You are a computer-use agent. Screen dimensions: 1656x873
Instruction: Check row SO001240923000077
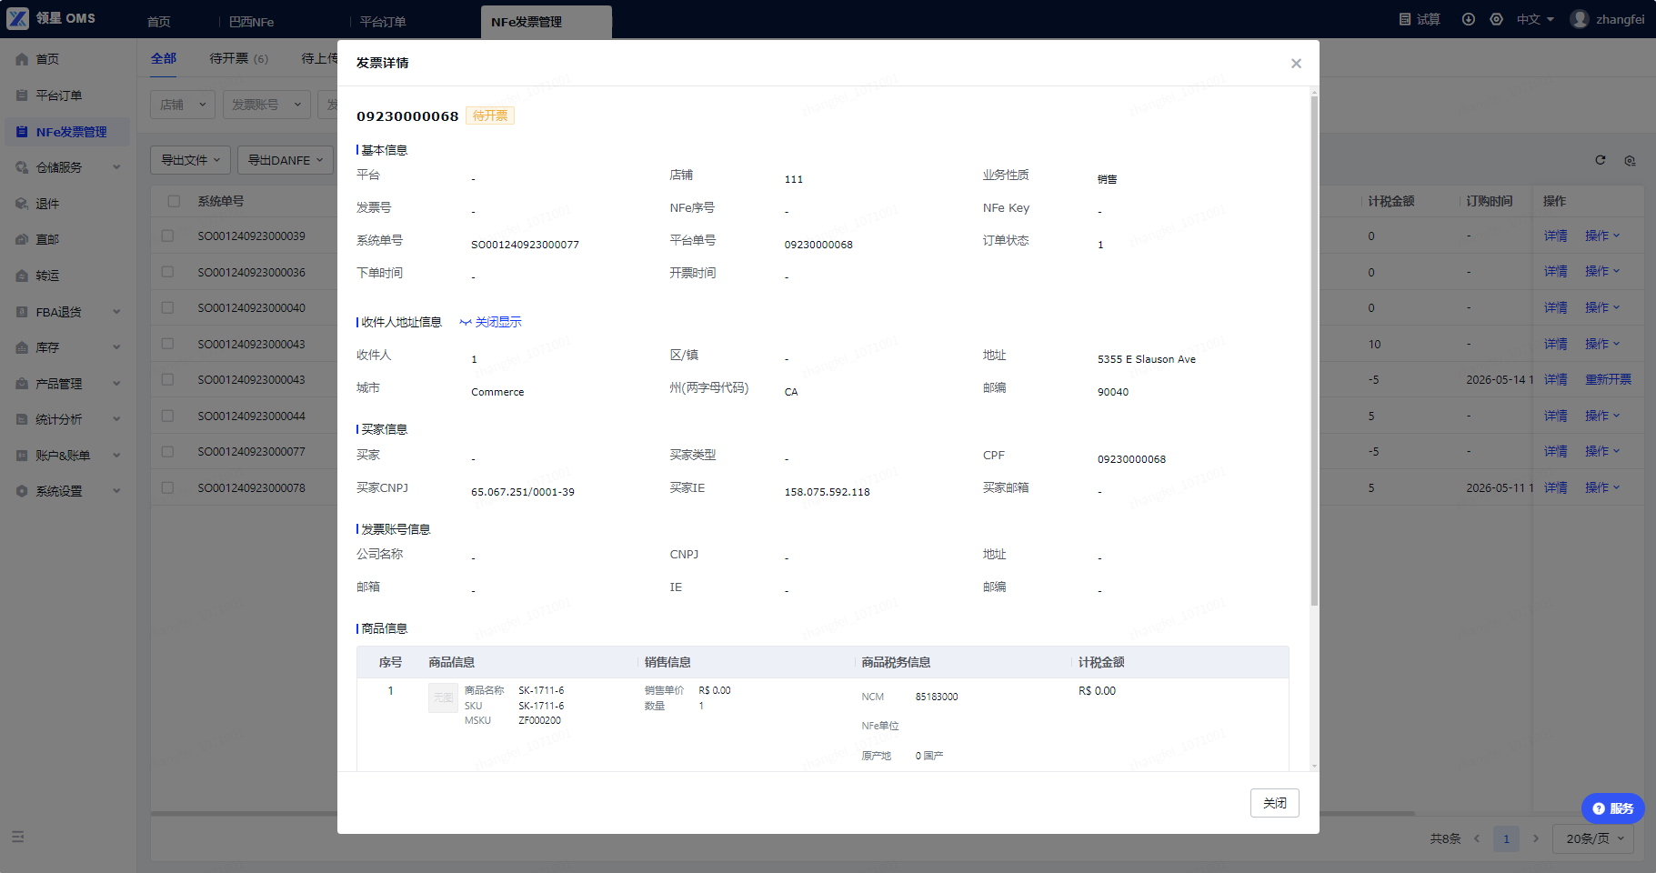tap(167, 451)
